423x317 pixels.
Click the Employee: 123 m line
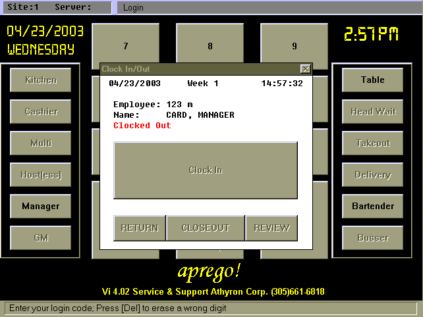click(153, 105)
